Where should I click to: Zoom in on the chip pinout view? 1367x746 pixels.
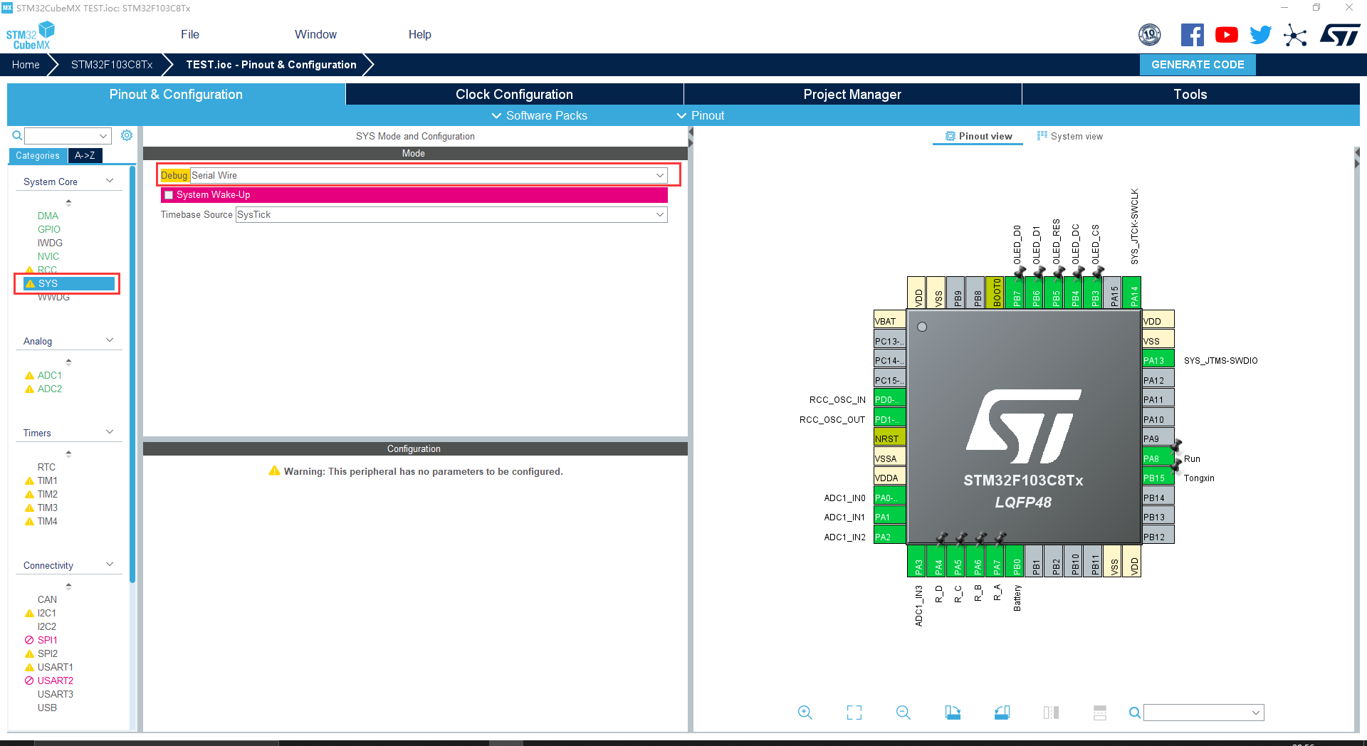coord(805,713)
